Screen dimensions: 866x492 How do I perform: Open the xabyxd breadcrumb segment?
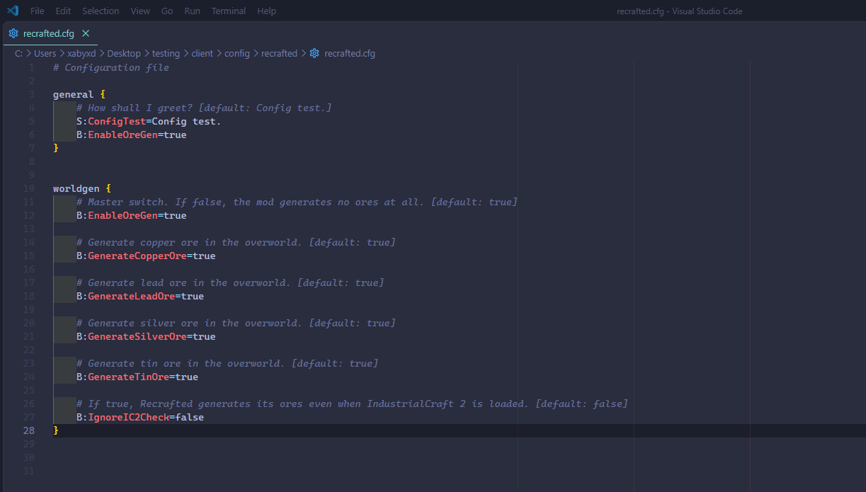coord(81,53)
